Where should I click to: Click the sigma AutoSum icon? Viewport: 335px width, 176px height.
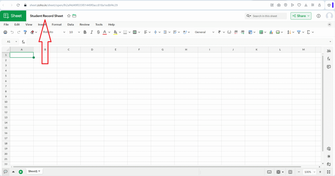(x=308, y=32)
